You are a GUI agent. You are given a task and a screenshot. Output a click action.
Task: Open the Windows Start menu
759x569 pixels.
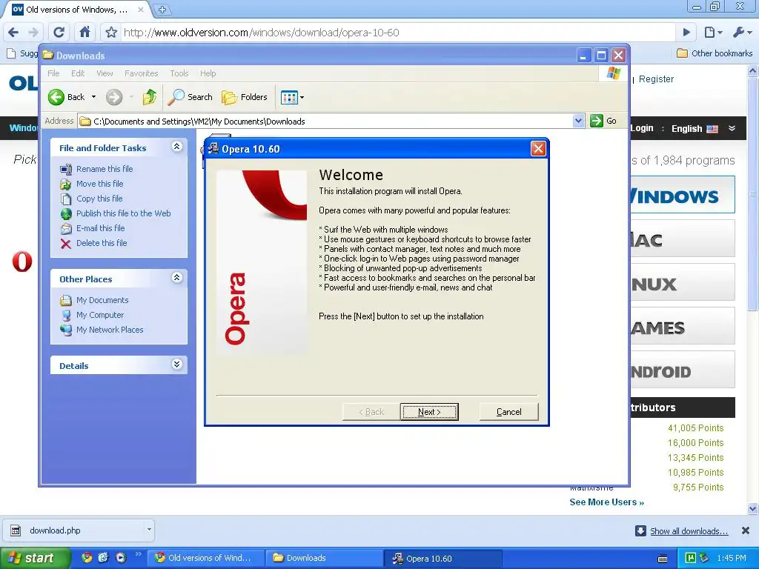(36, 558)
